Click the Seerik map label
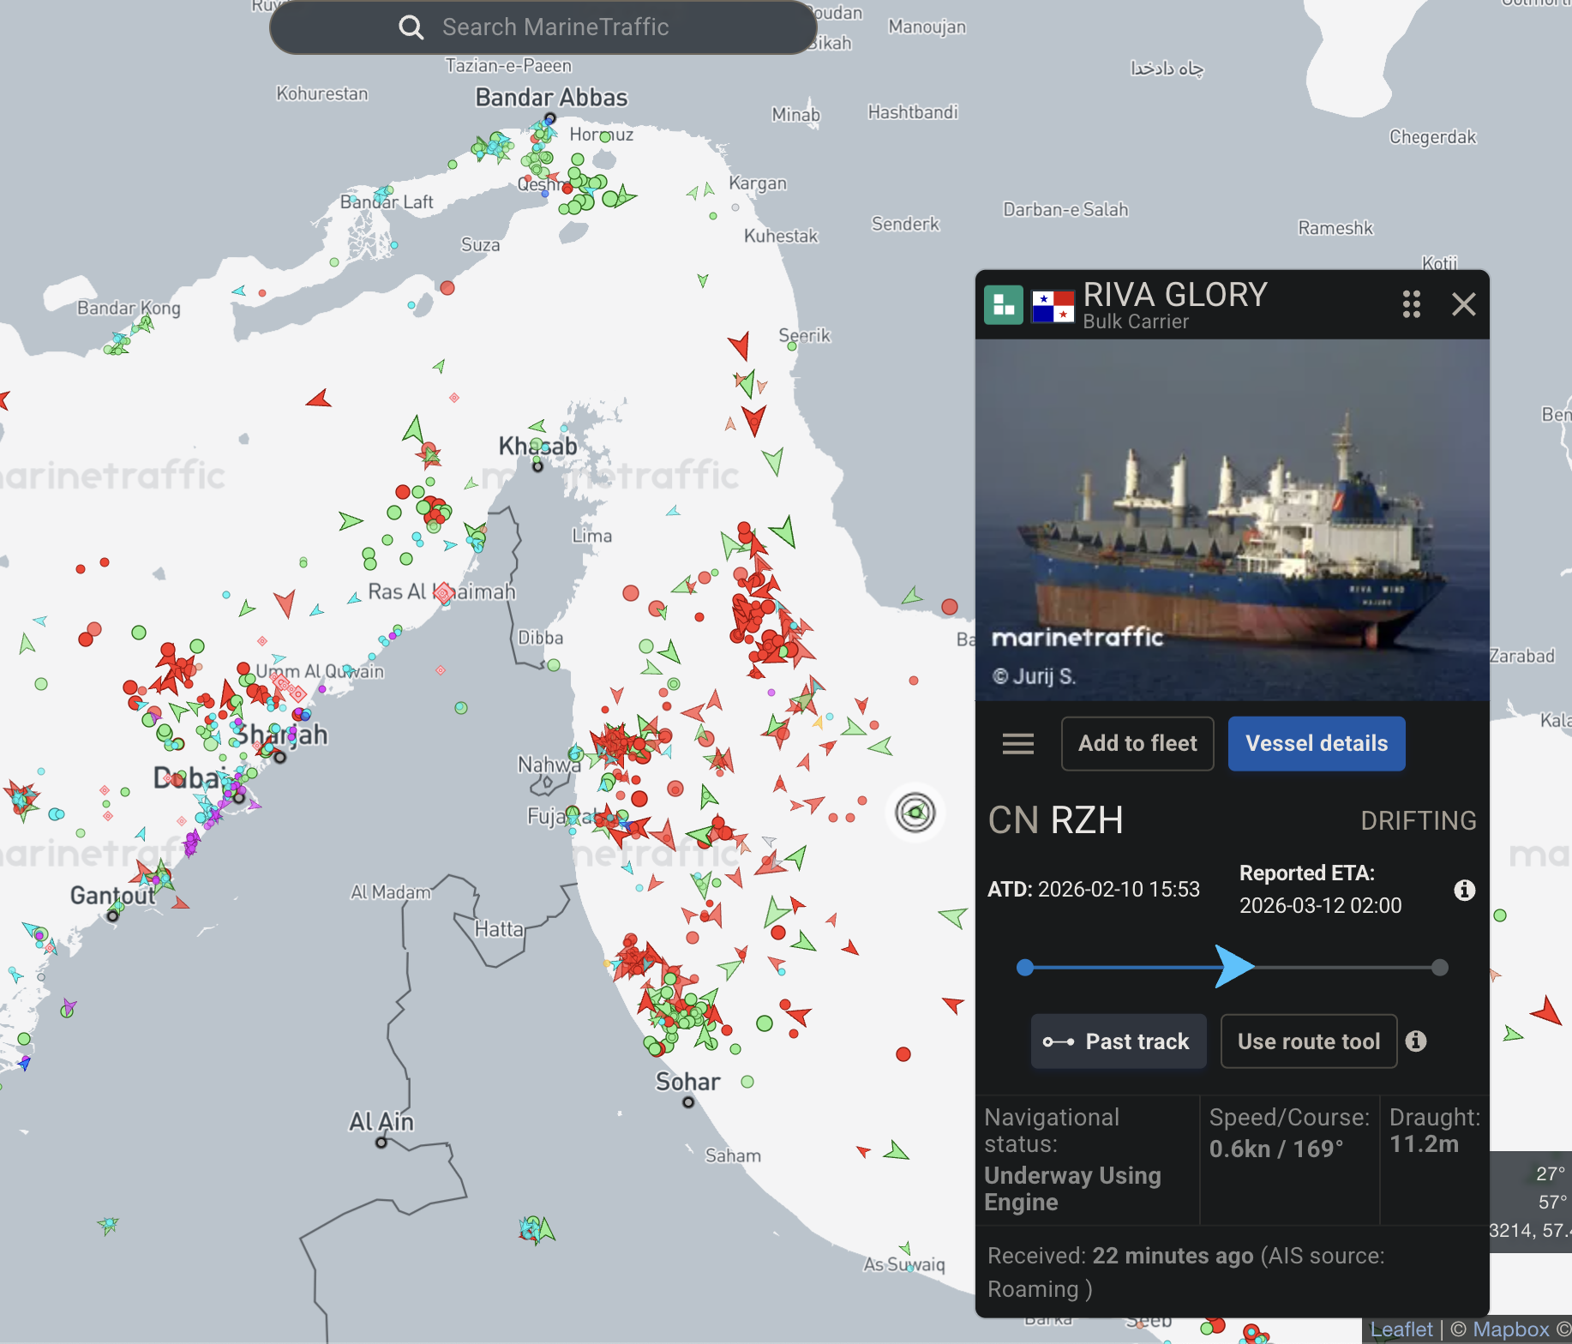The image size is (1572, 1344). [x=805, y=335]
